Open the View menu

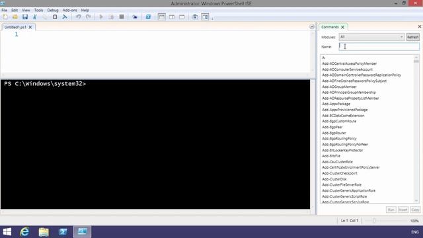click(26, 11)
